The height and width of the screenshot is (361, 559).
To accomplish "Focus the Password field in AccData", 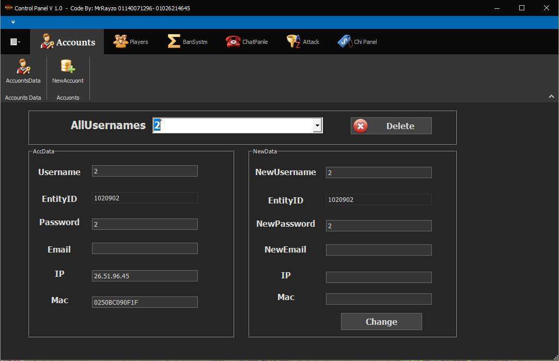I will click(x=145, y=224).
